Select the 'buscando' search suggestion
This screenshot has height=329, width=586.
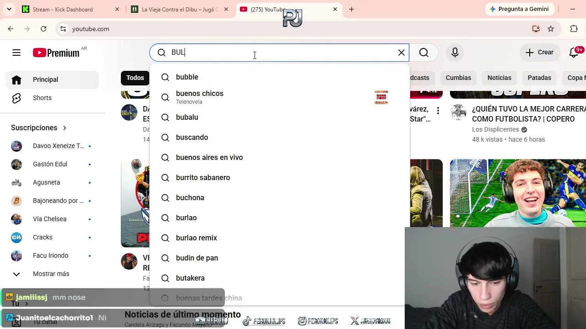[279, 137]
